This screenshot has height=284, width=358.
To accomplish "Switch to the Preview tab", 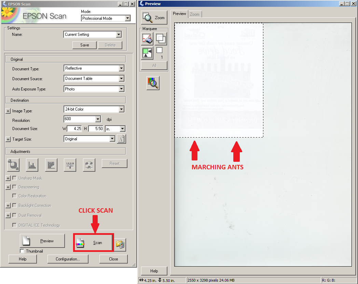I will (179, 14).
